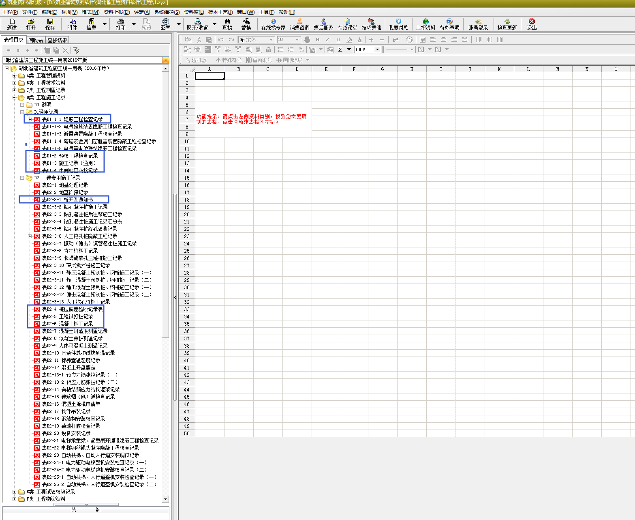Open the orange 湖北省建筑工程施工统一用表2016年版 dropdown

tap(165, 60)
